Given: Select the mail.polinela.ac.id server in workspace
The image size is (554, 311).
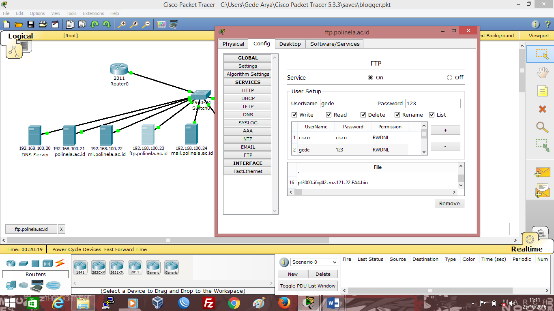Looking at the screenshot, I should point(191,134).
